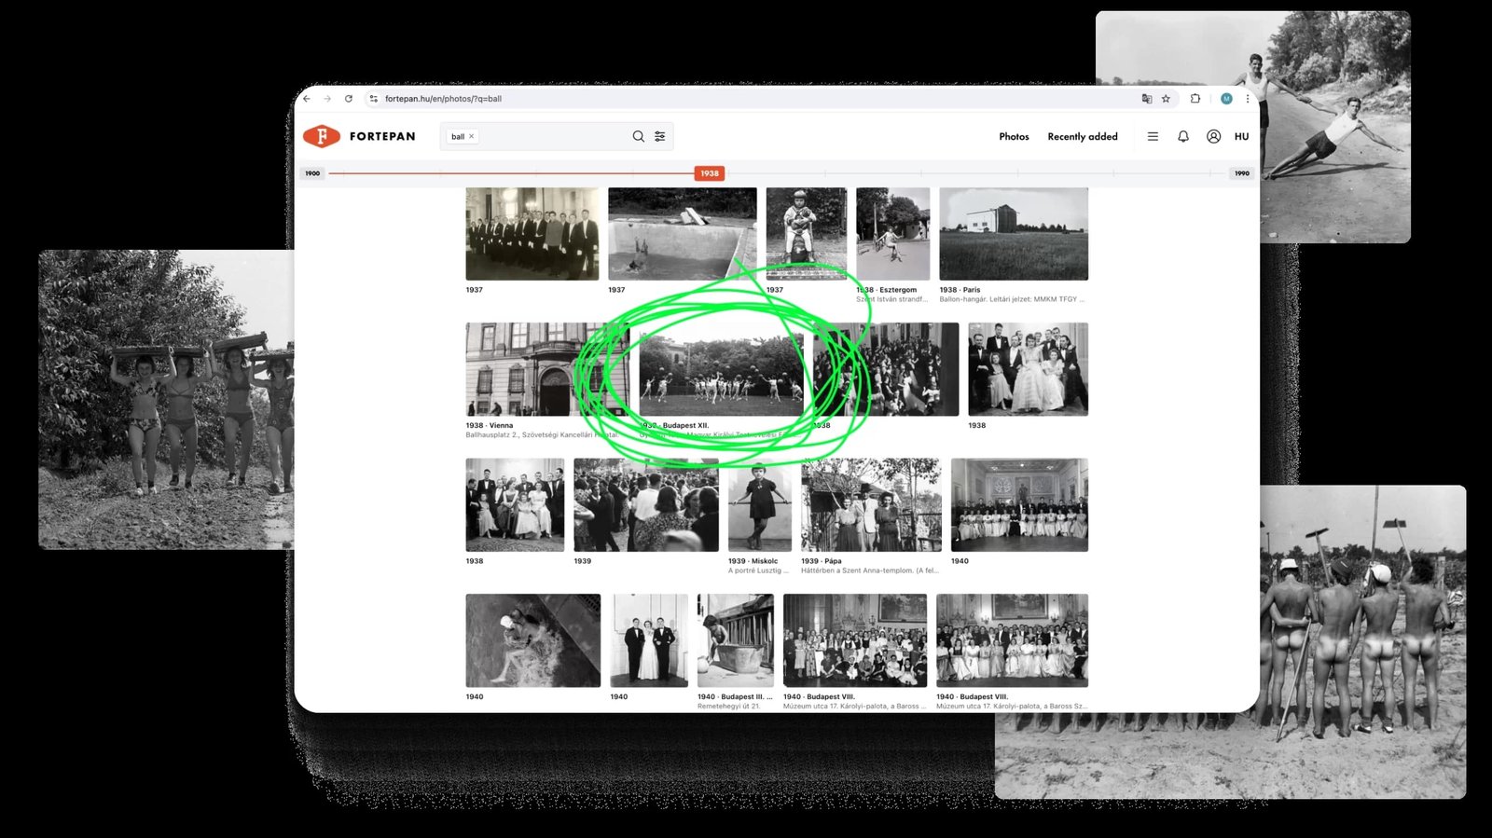Click the 1938 timeline slider handle
Screen dimensions: 1492x838
coord(709,173)
